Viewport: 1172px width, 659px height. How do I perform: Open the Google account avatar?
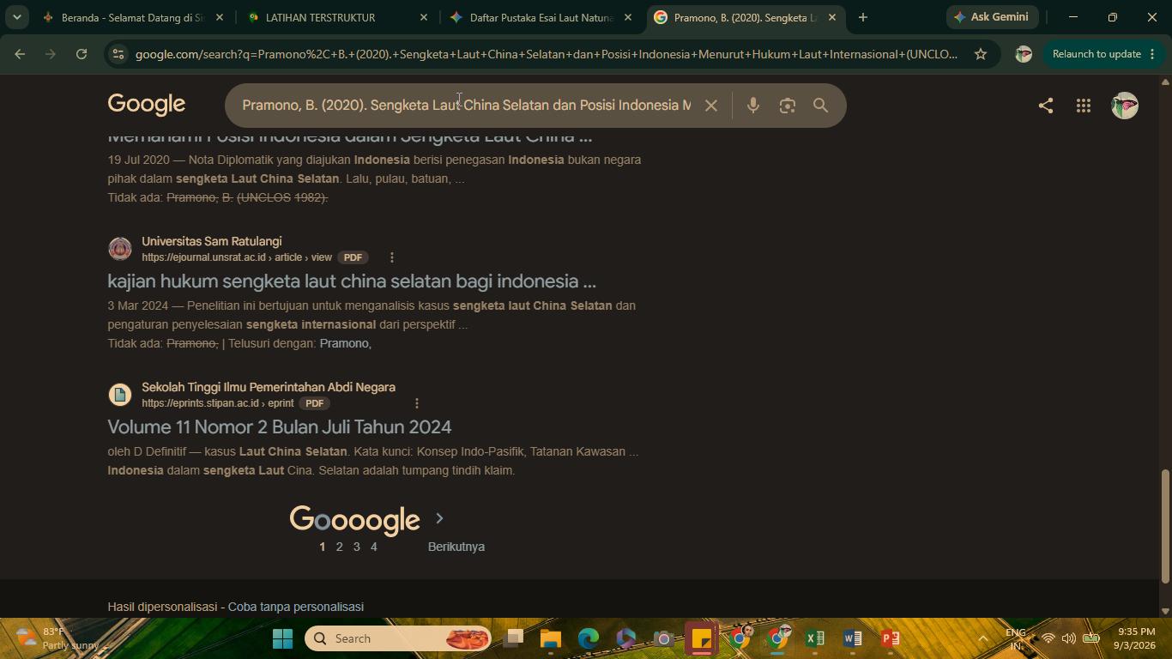pos(1124,106)
